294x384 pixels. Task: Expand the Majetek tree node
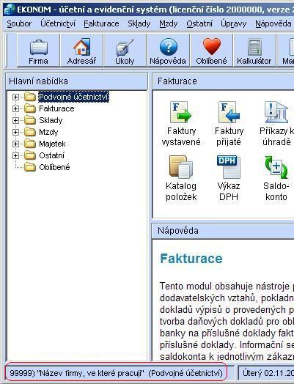click(15, 144)
